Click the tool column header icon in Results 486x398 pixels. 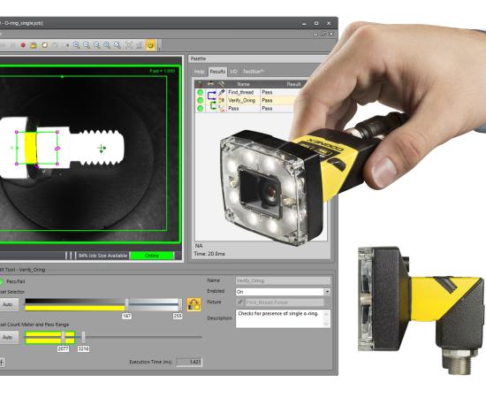point(222,84)
